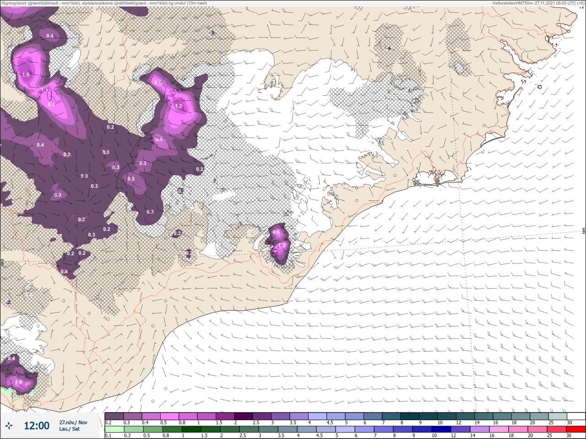Select upper legend swatch labeled 7
Image resolution: width=586 pixels, height=439 pixels.
pos(391,416)
